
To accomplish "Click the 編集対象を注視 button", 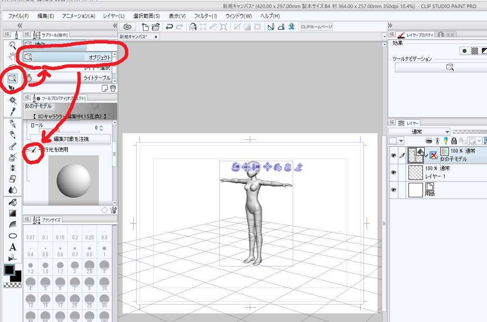I will (x=70, y=139).
